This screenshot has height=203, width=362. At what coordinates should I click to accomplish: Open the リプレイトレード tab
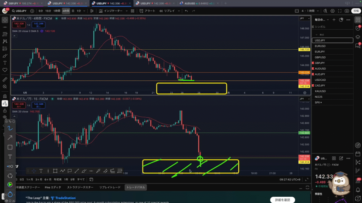pos(110,187)
